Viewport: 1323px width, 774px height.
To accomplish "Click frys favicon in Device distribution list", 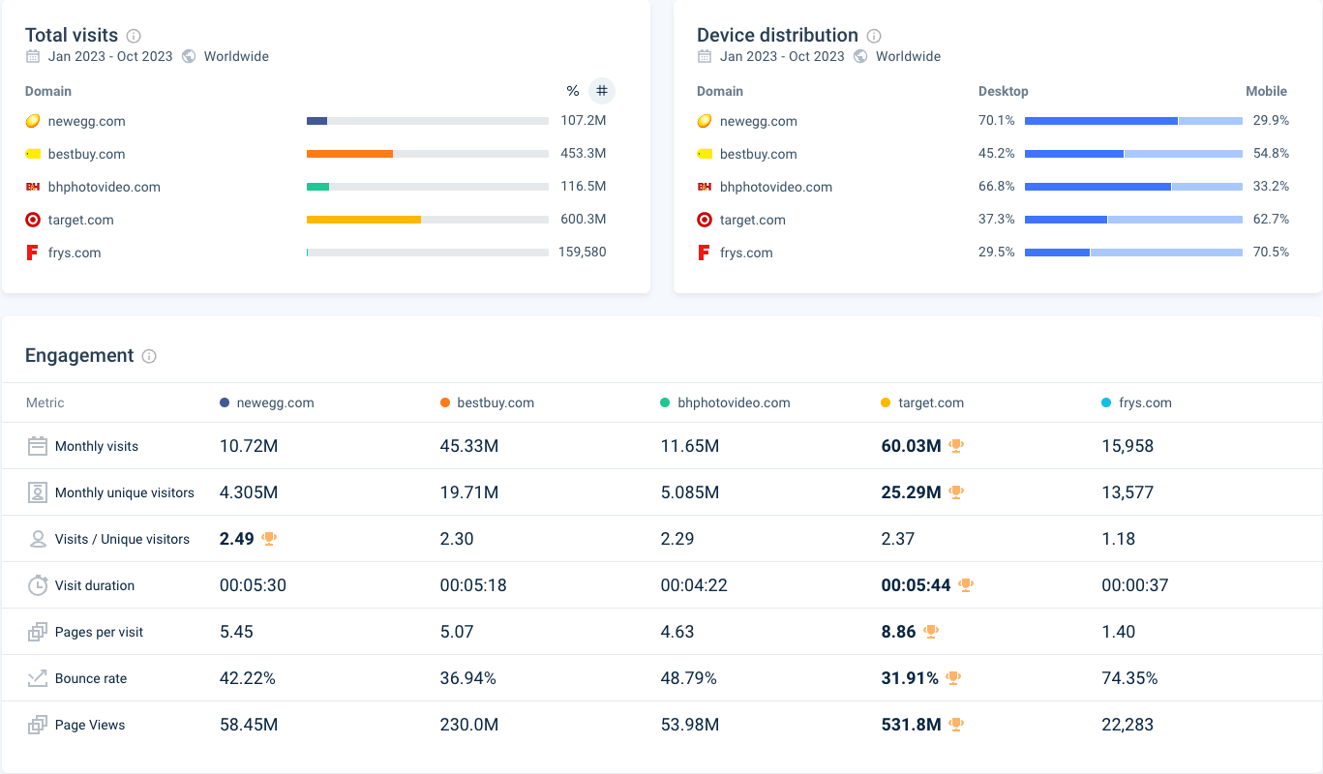I will click(x=704, y=253).
